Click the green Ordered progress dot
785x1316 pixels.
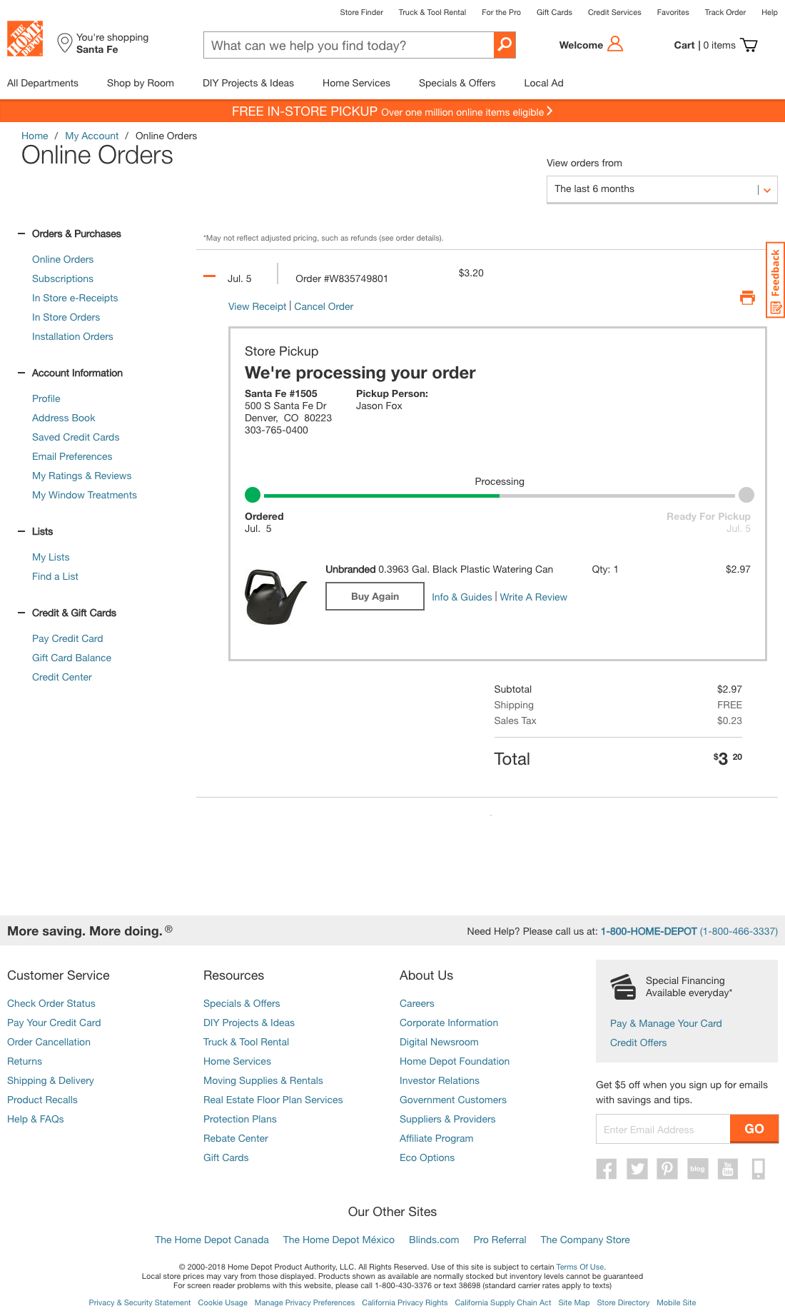pos(253,495)
